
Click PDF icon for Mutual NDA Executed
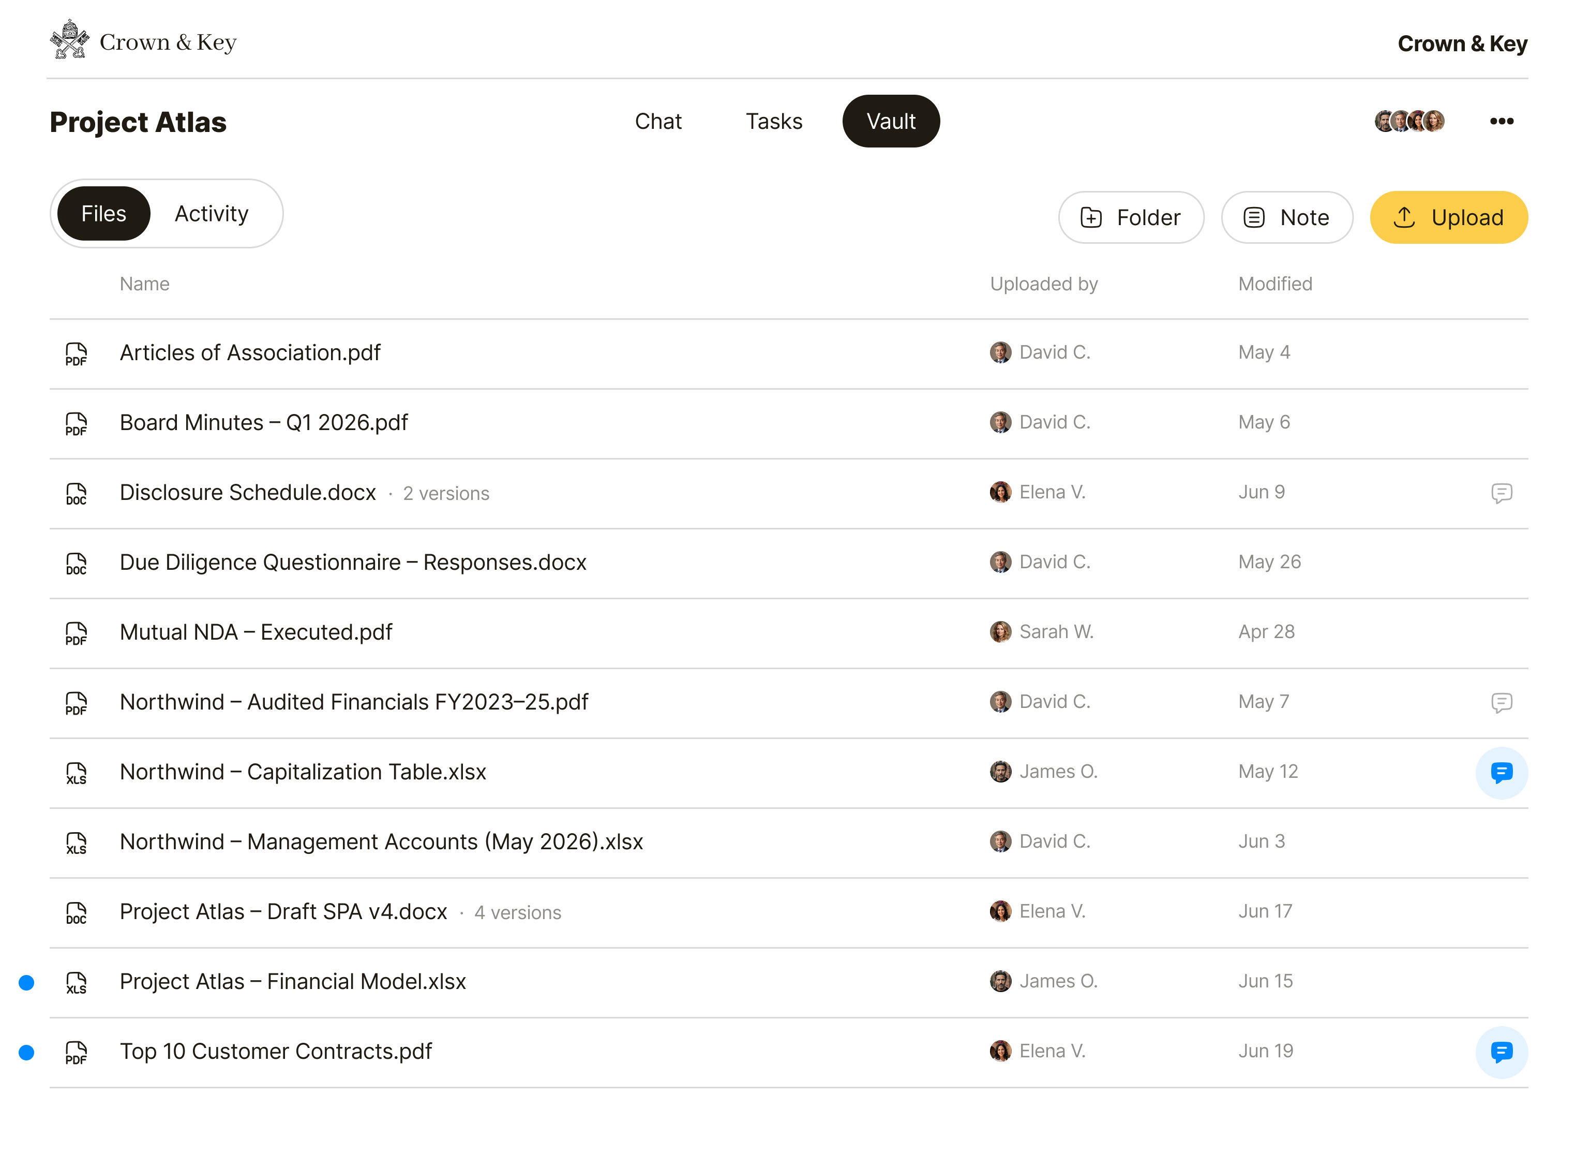[76, 632]
